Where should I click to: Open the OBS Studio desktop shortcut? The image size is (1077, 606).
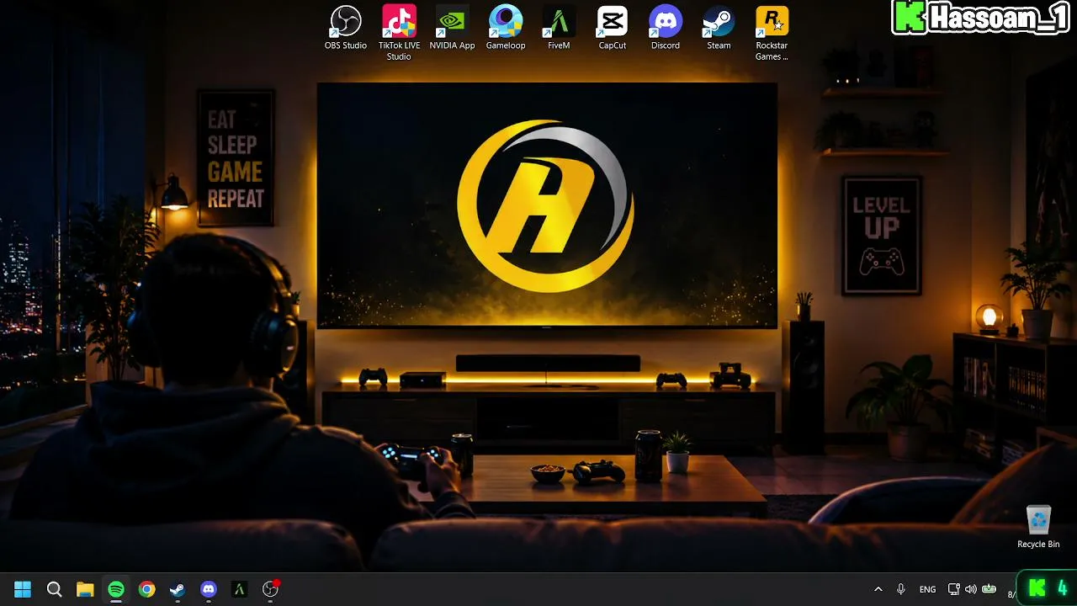tap(345, 28)
